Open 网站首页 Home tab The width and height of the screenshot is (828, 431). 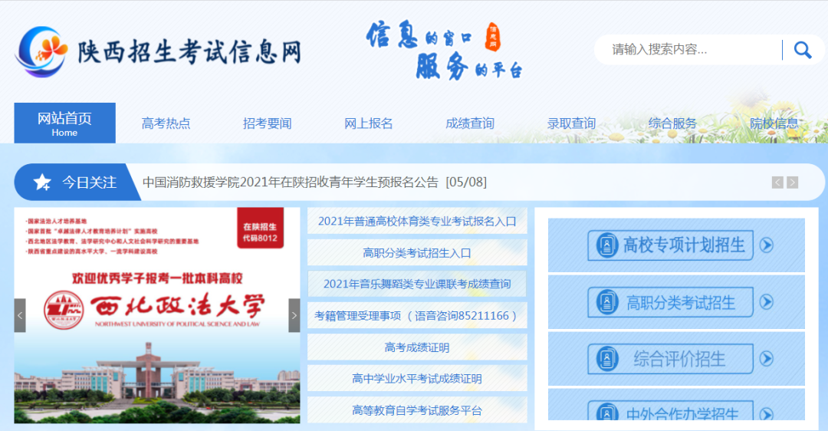point(64,123)
